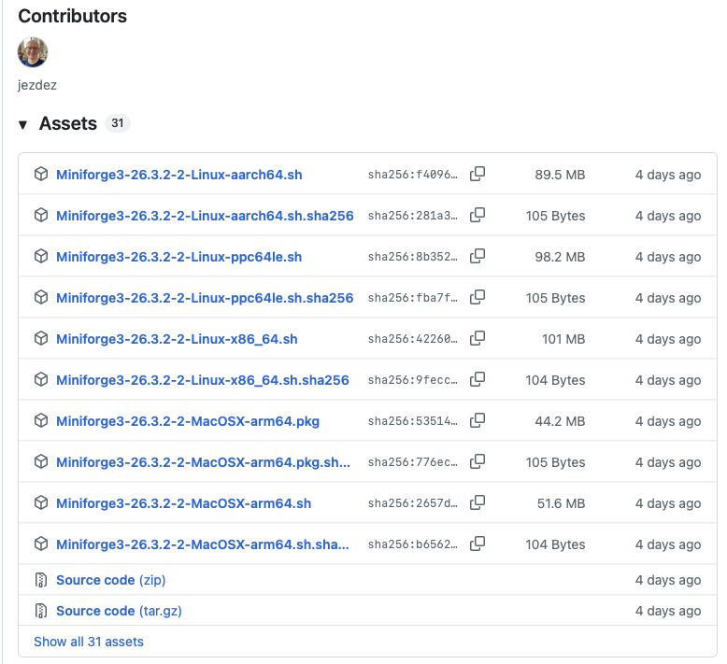The image size is (727, 664).
Task: Download Miniforge3-26.3.2-2-Linux-ppc64le.sh
Action: (x=179, y=257)
